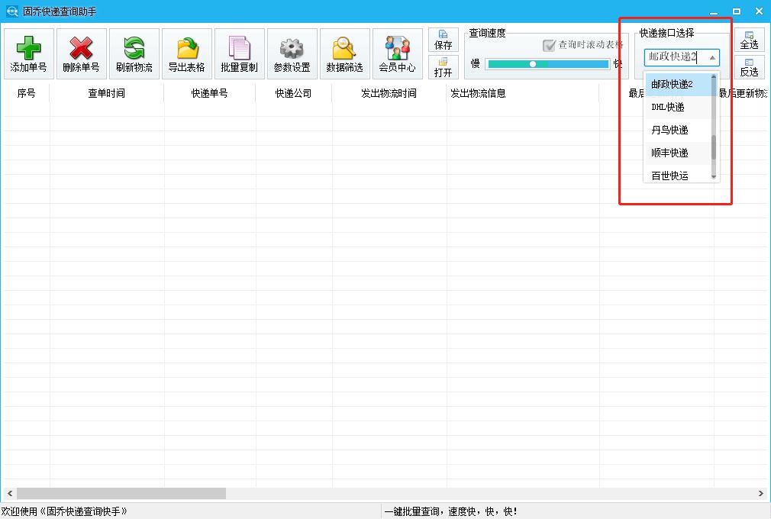
Task: Click the 刷新物流 refresh logistics icon
Action: click(134, 53)
